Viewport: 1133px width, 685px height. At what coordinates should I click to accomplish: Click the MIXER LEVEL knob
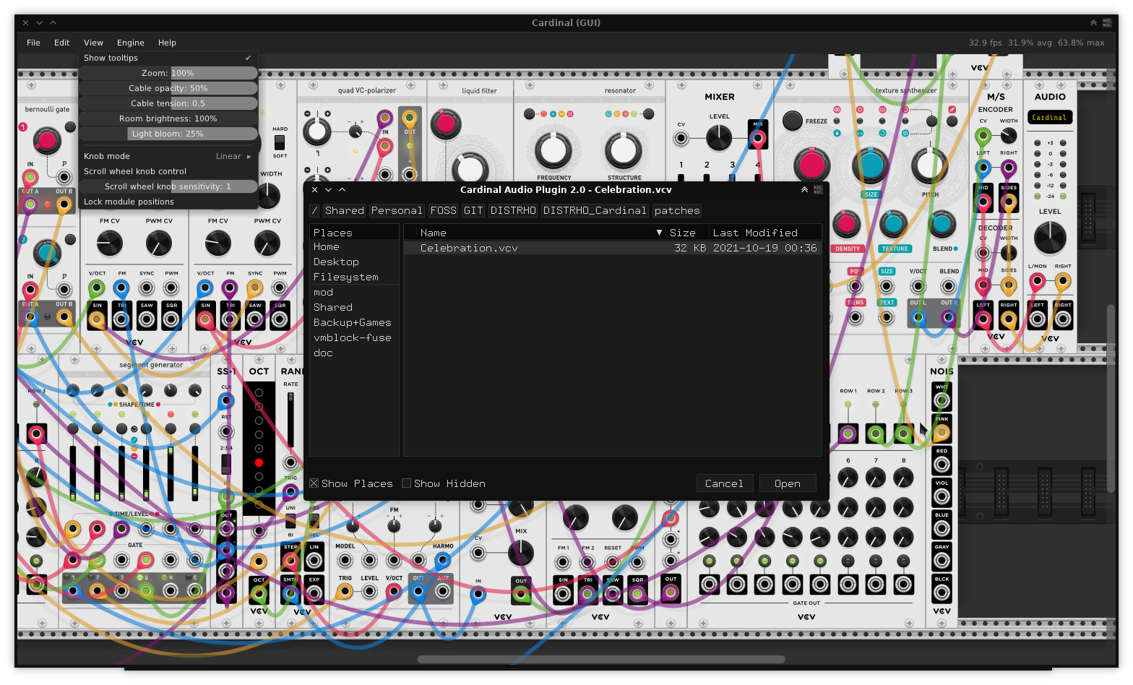[719, 137]
